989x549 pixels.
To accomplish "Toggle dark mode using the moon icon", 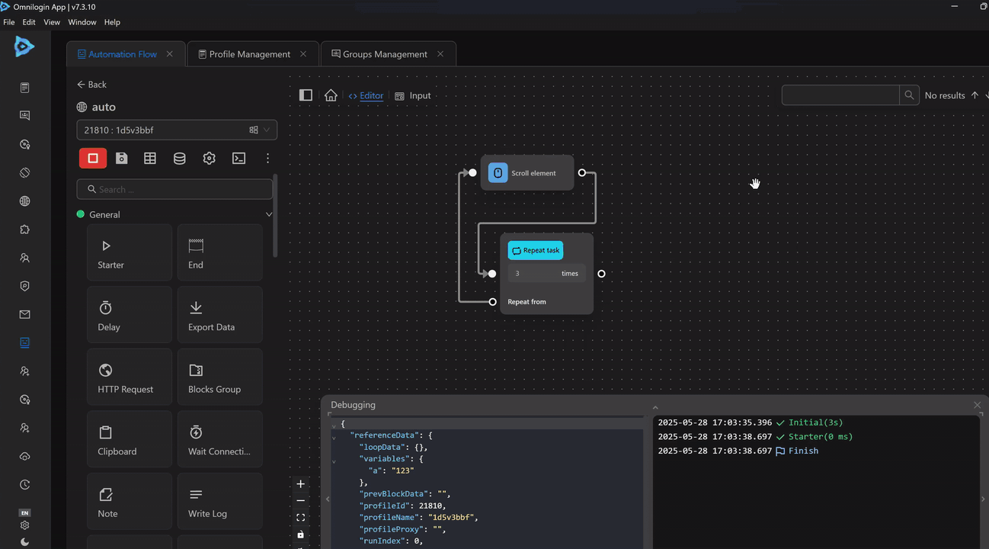I will pyautogui.click(x=24, y=541).
